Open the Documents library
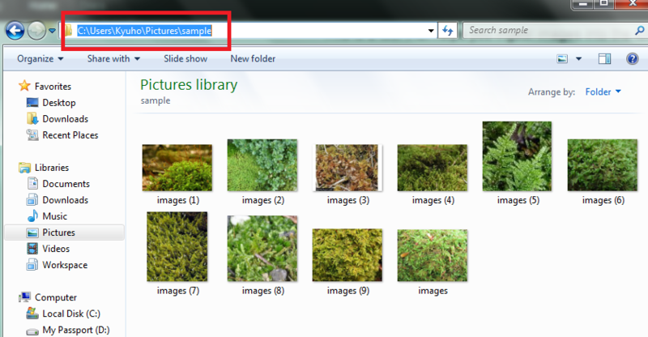 (66, 184)
